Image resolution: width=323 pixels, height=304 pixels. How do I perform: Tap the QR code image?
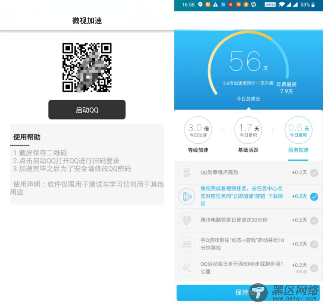click(87, 67)
